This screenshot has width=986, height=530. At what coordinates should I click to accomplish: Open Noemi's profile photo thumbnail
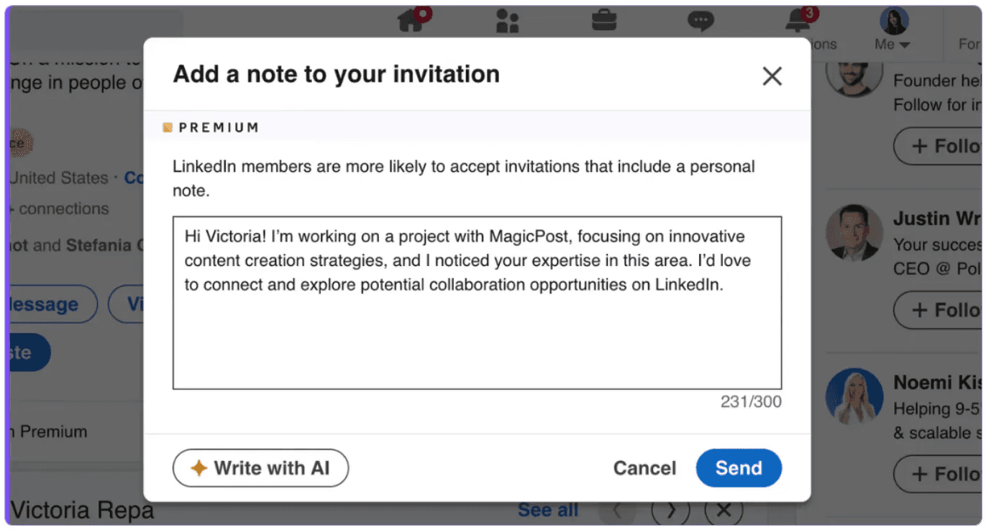(x=854, y=396)
